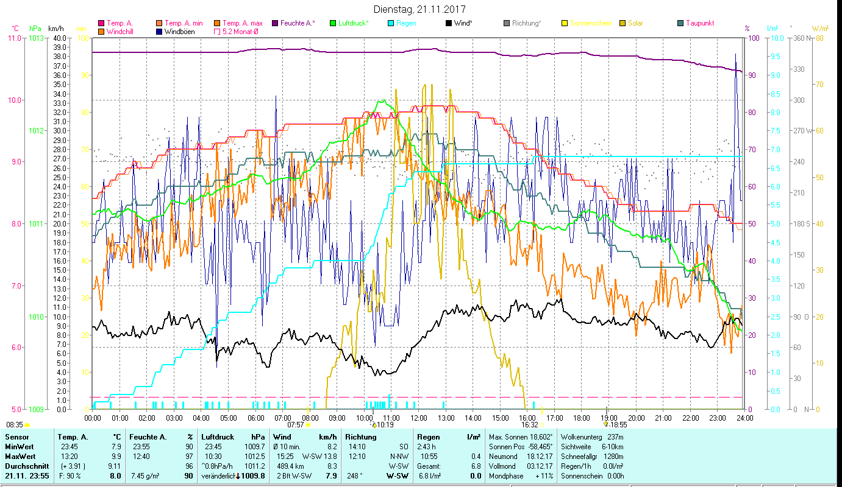Click the marker icon beside 18:55
Screen dimensions: 842x487
click(x=605, y=425)
